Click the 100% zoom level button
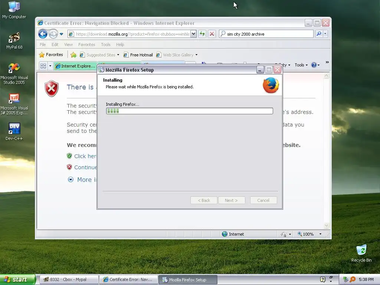 coord(306,234)
